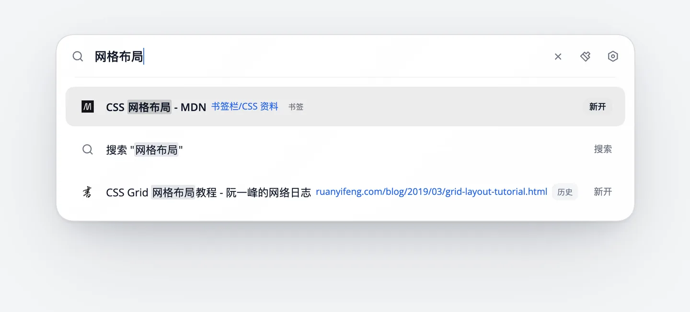
Task: Click the 历史 badge on the ruanyifeng result
Action: (x=565, y=192)
